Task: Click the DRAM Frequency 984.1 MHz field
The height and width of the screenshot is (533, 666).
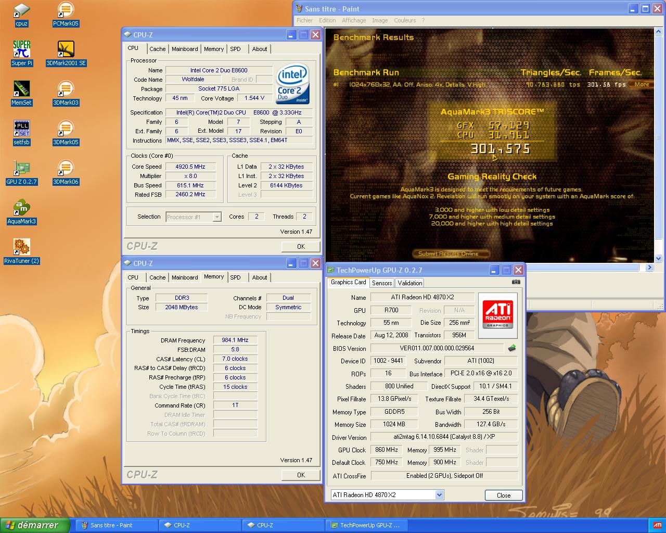Action: point(235,340)
